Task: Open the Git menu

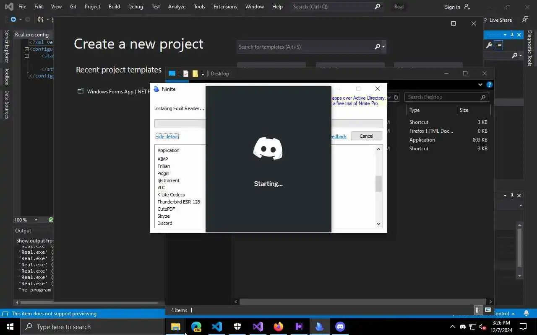Action: [x=73, y=7]
